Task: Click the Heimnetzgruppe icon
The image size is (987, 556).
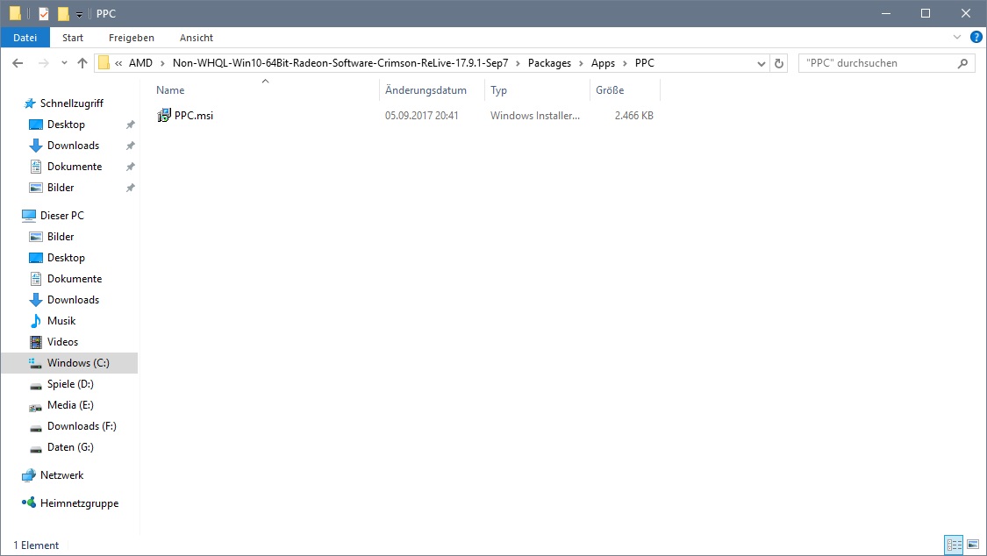Action: pos(29,503)
